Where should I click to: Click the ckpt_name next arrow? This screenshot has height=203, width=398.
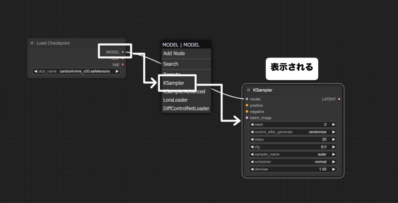pyautogui.click(x=117, y=71)
